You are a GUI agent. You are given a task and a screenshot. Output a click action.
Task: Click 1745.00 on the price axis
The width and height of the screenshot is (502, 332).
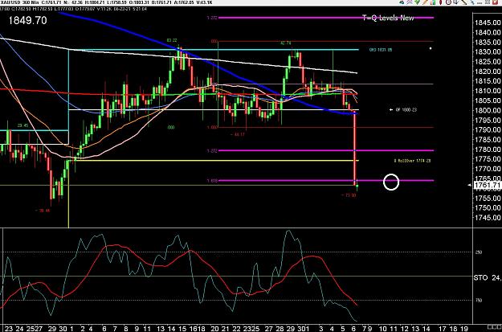(x=488, y=218)
